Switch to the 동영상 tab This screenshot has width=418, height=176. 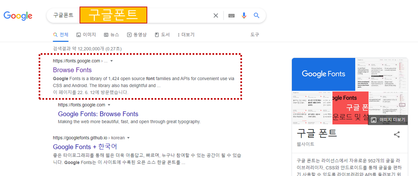[x=137, y=35]
